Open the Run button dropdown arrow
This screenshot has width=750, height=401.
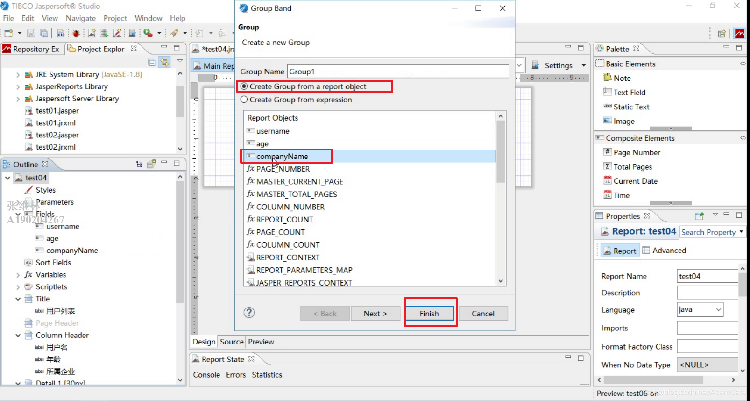coord(159,33)
